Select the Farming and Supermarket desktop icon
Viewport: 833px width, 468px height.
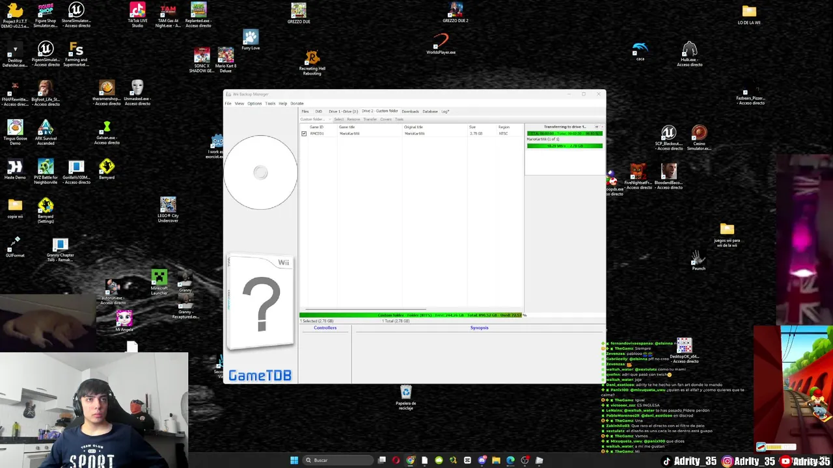point(76,55)
